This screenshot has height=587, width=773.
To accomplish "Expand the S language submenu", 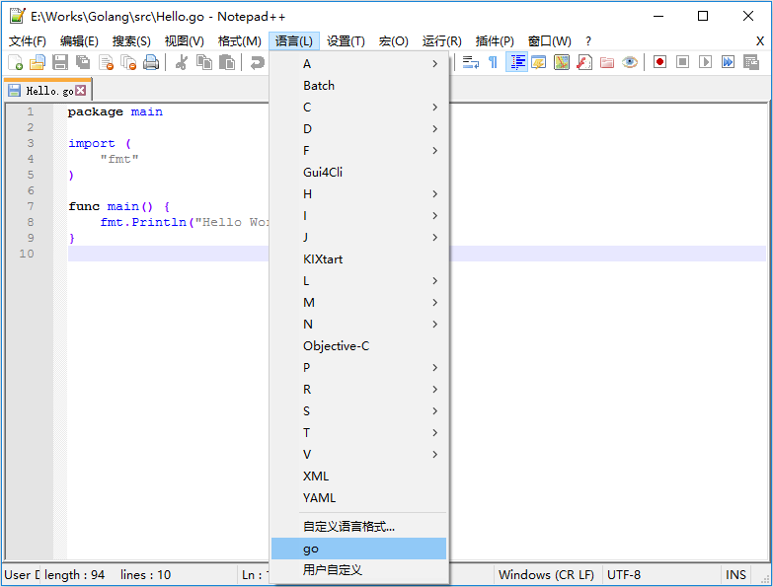I will pos(359,411).
